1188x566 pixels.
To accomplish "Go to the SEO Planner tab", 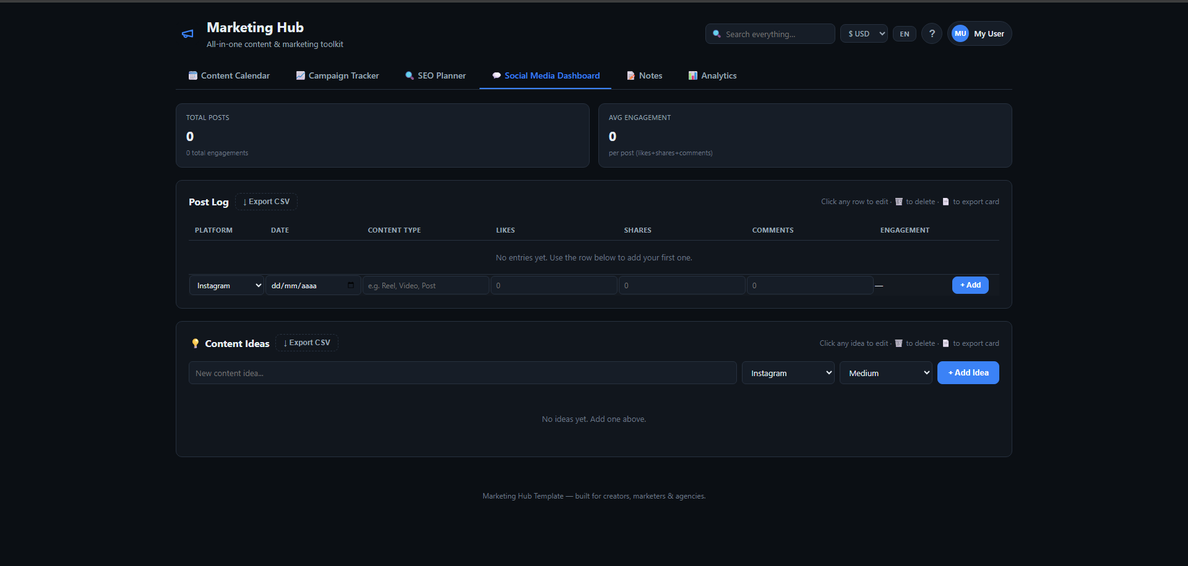I will coord(435,75).
